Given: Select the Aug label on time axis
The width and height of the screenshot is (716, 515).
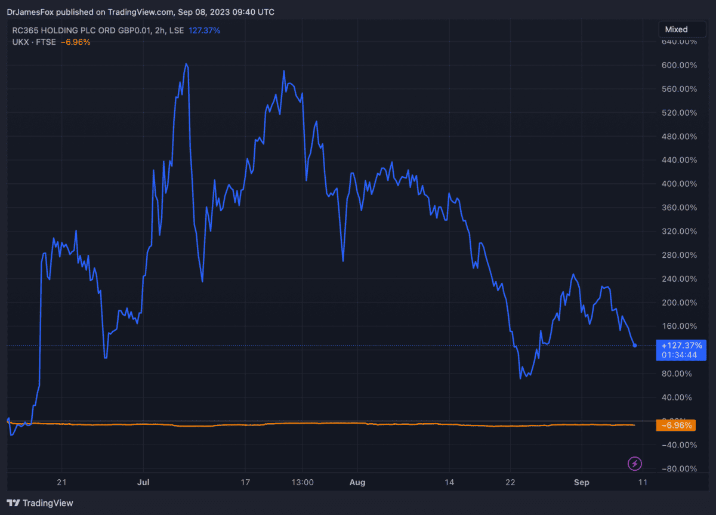Looking at the screenshot, I should [357, 482].
